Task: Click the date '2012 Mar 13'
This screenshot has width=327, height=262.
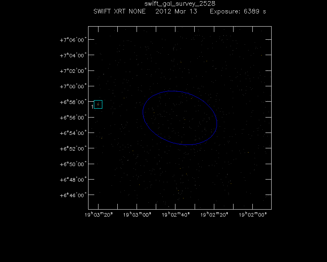Action: 176,11
